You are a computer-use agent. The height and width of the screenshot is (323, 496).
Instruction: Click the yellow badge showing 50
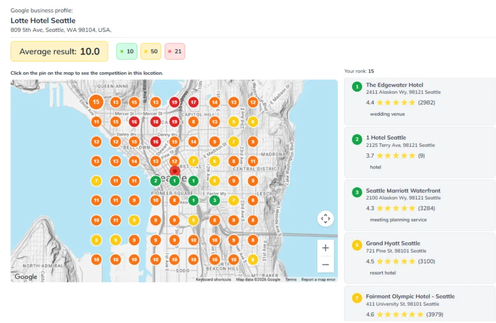coord(151,51)
